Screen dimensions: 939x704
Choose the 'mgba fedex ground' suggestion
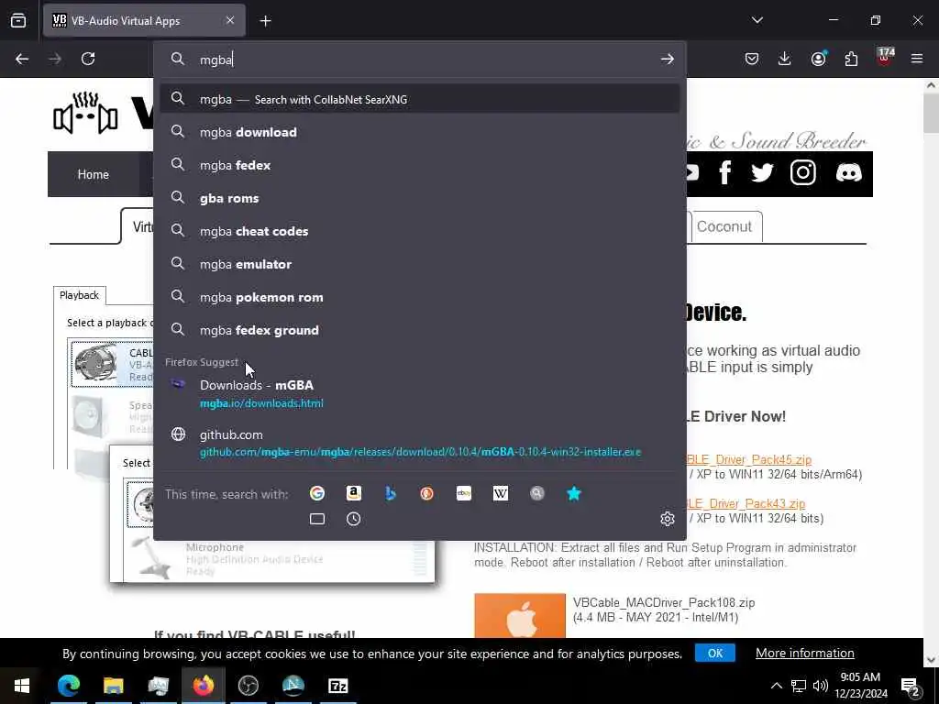coord(420,330)
